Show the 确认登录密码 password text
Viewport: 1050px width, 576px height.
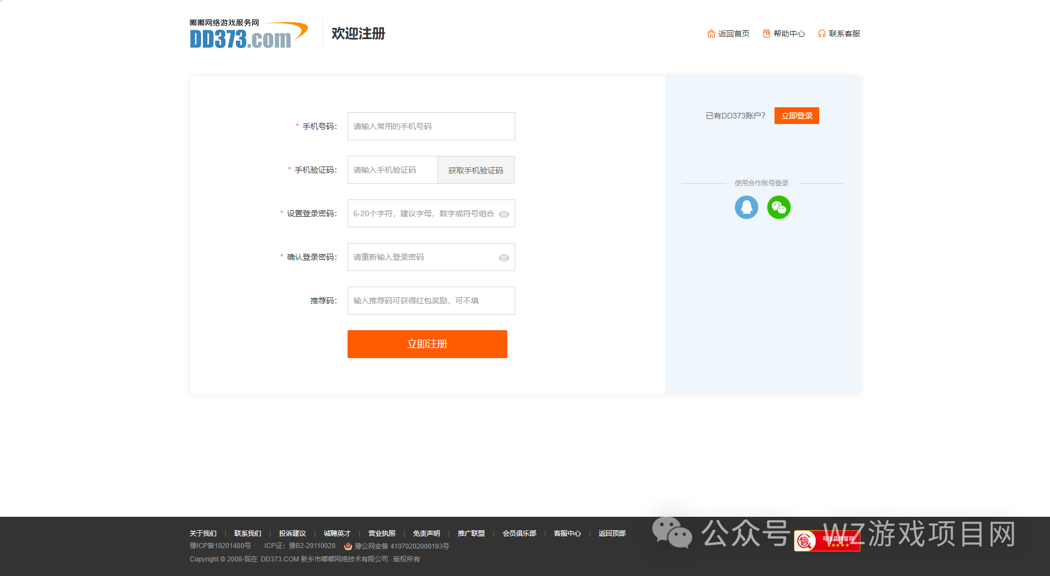pos(503,257)
